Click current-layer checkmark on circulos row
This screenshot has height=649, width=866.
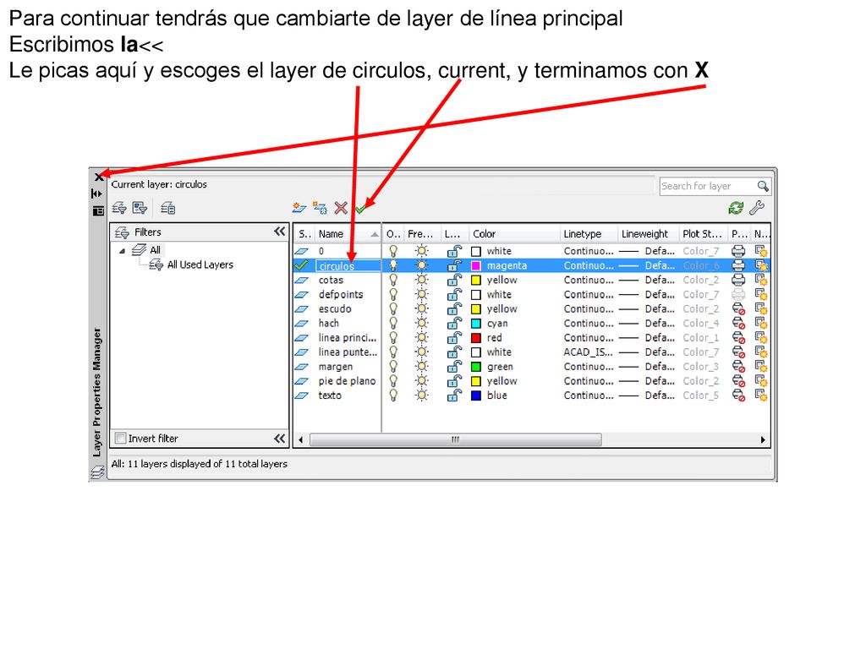point(302,265)
